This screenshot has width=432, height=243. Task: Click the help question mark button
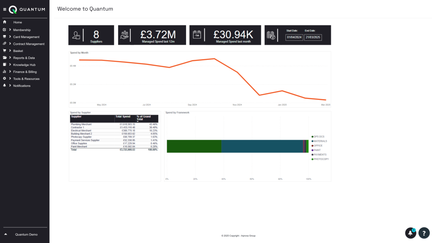point(424,232)
